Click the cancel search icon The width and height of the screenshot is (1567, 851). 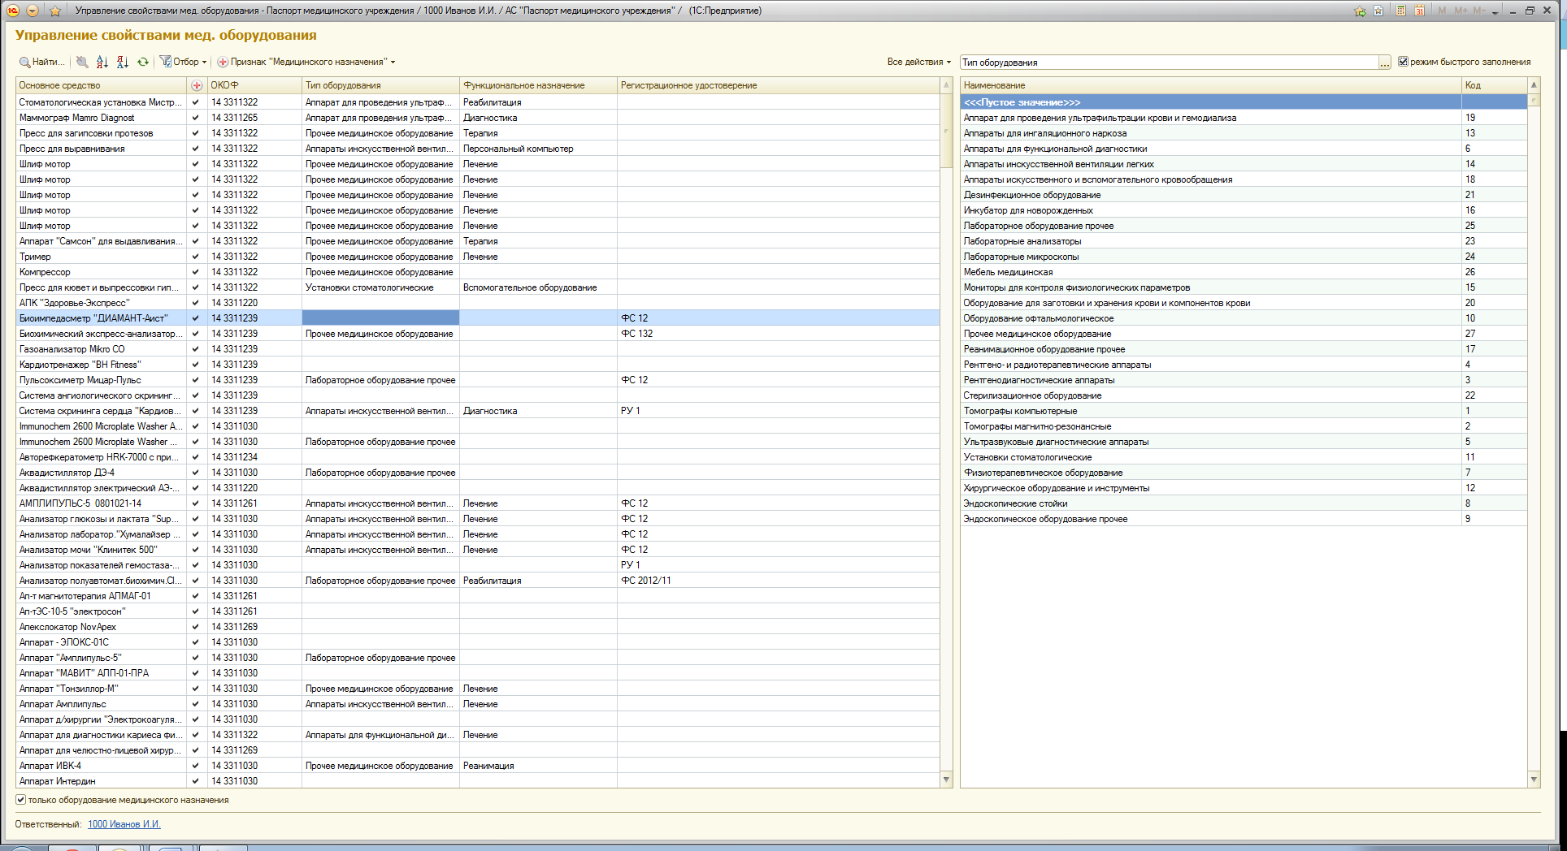[x=82, y=62]
